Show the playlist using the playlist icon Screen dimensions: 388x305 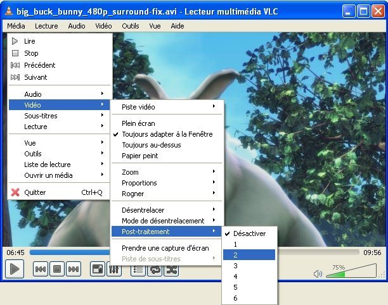tap(138, 270)
